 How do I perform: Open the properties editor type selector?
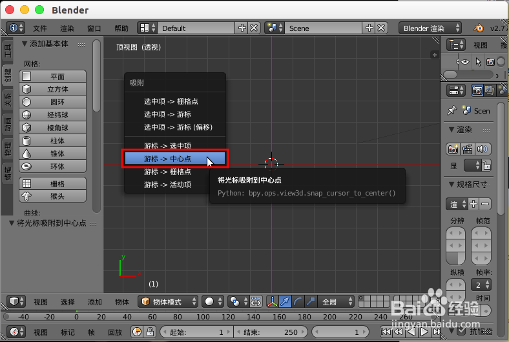point(456,90)
